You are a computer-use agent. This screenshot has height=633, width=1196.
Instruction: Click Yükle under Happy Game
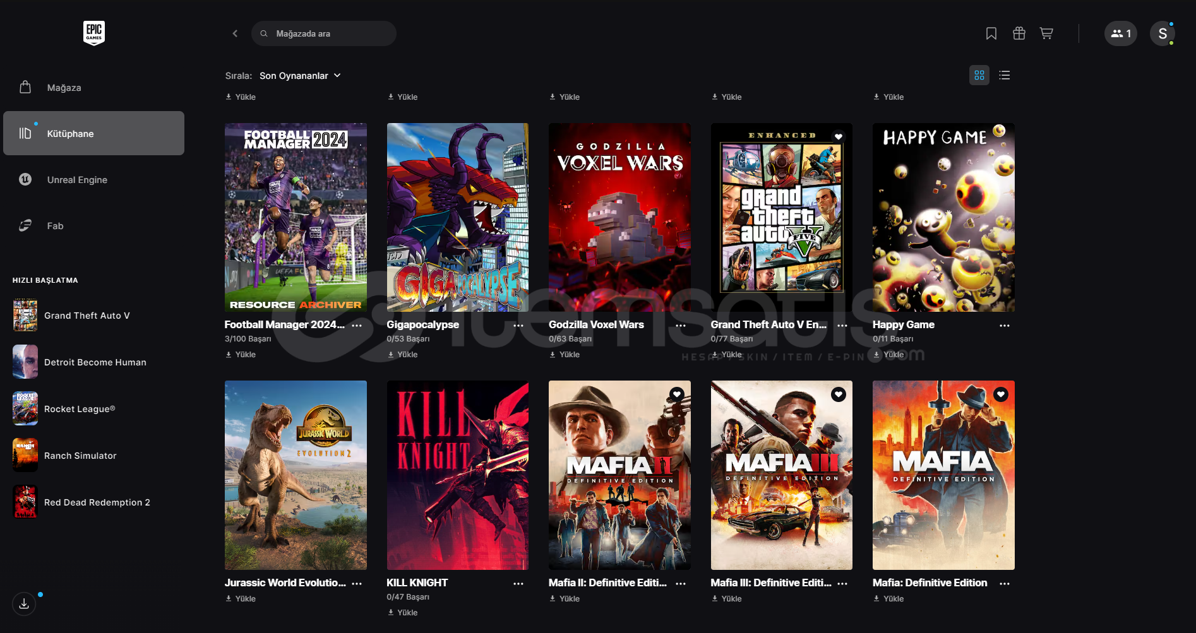click(888, 355)
